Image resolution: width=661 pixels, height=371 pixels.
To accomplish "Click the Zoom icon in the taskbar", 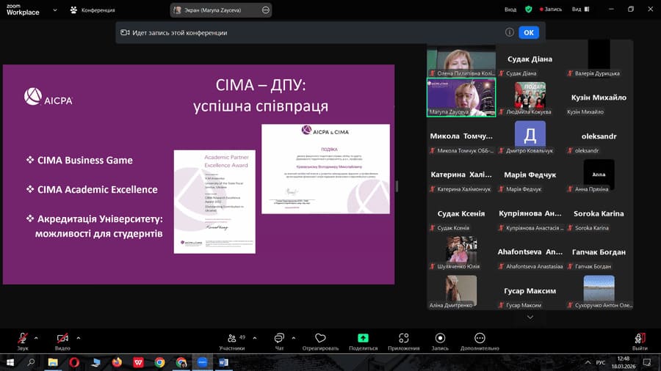I will [x=203, y=362].
